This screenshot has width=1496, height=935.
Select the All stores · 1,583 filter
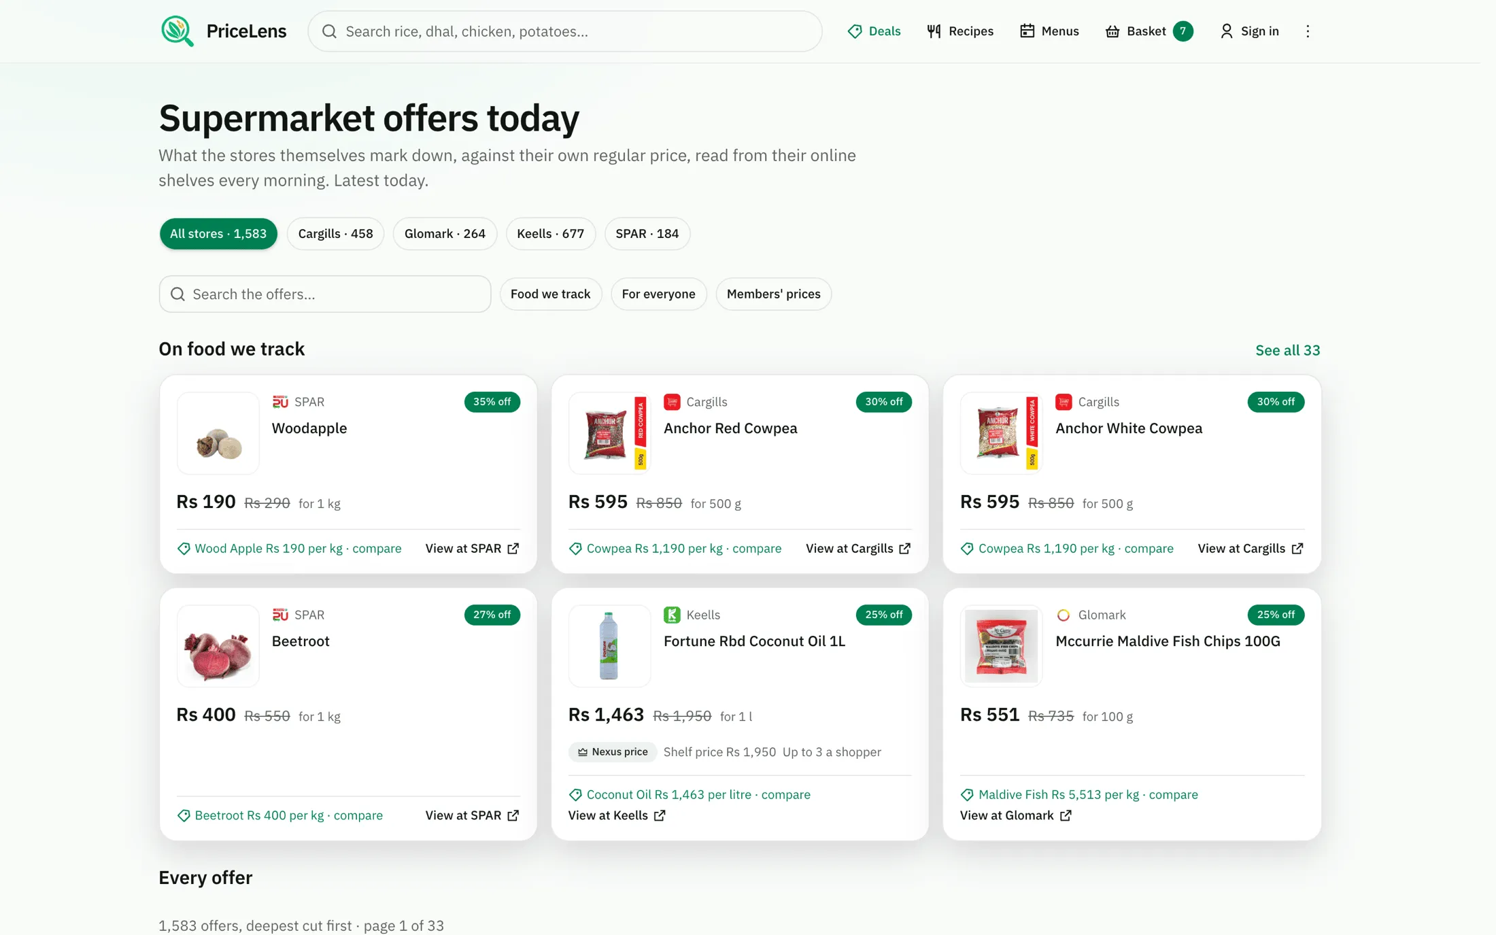point(218,234)
